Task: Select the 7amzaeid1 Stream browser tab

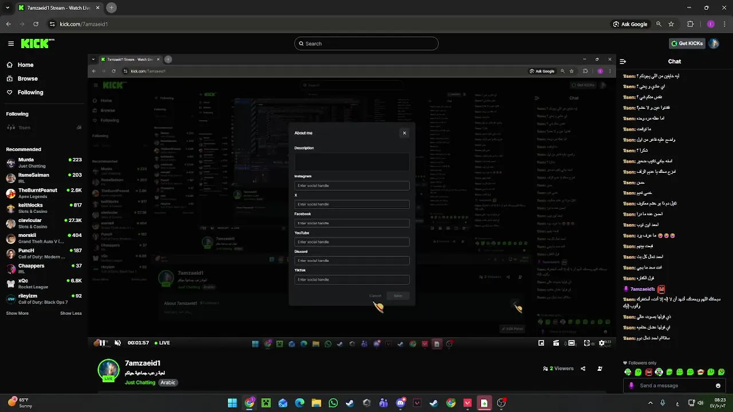Action: 59,7
